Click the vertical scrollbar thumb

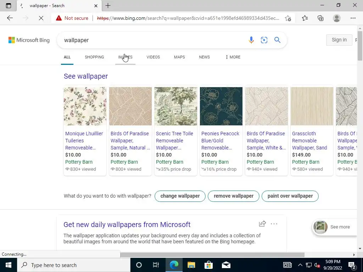point(360,46)
